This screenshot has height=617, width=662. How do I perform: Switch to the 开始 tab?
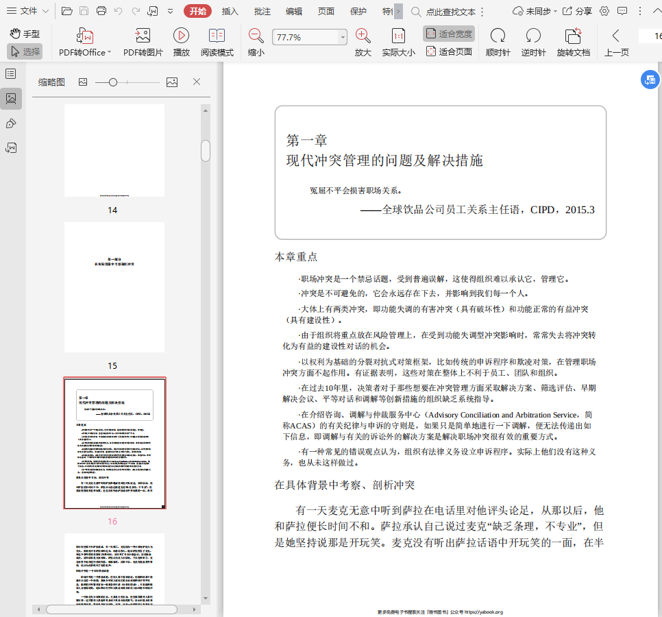[197, 12]
